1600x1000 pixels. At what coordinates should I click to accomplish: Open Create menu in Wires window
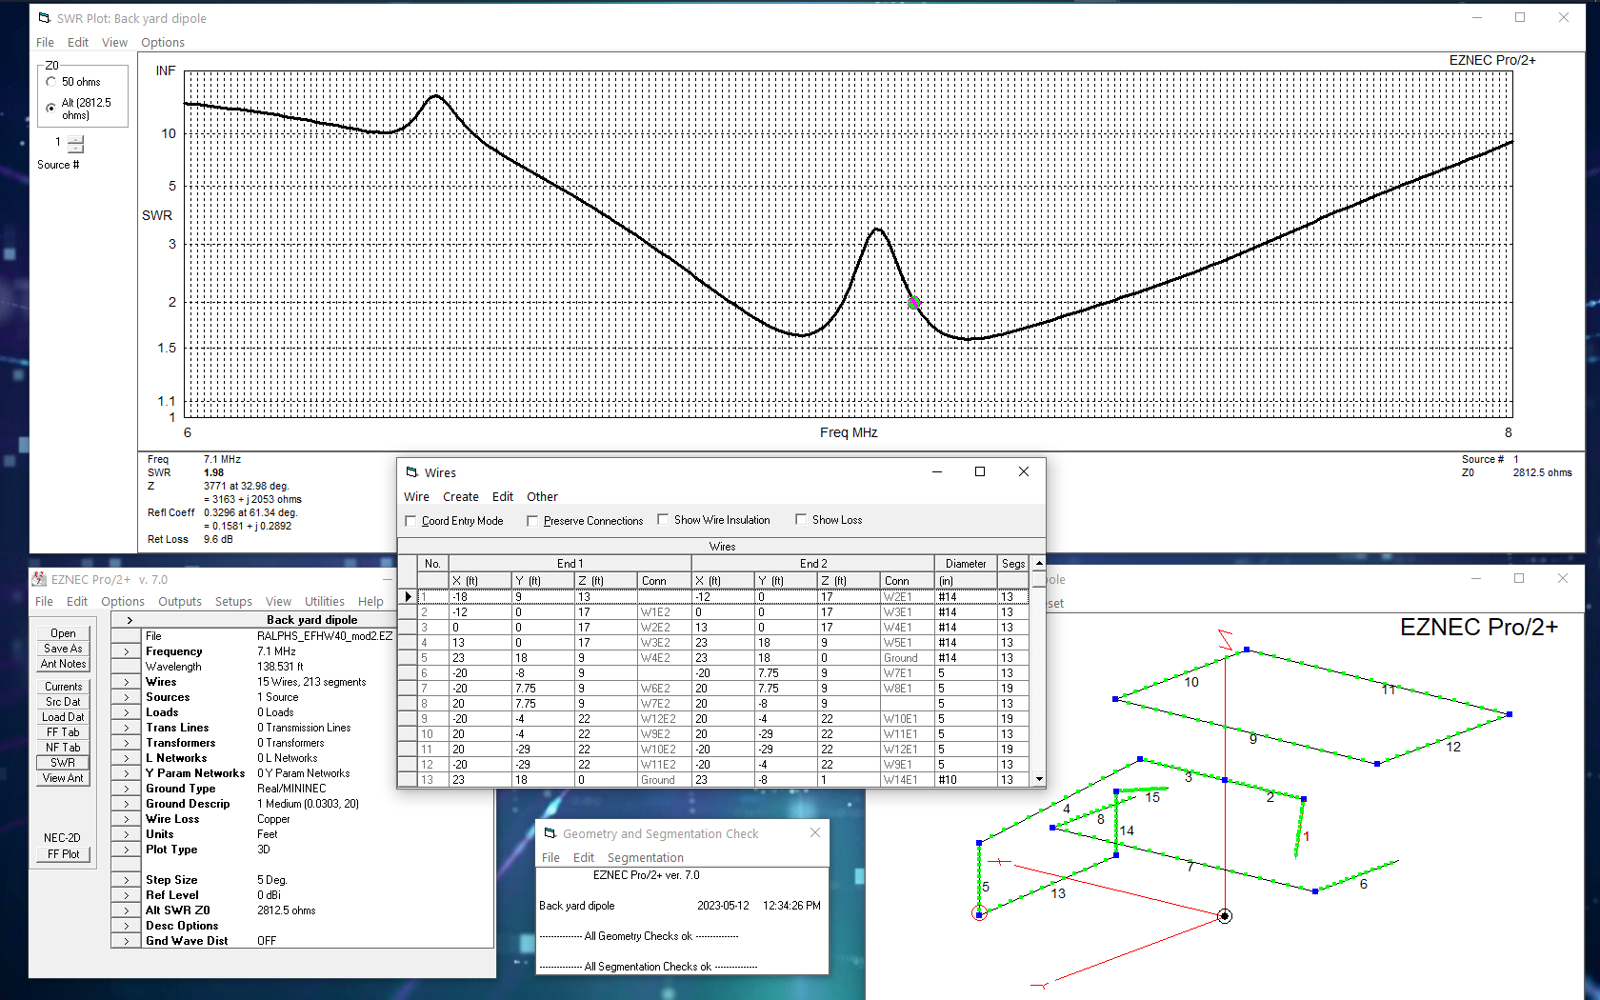point(461,496)
